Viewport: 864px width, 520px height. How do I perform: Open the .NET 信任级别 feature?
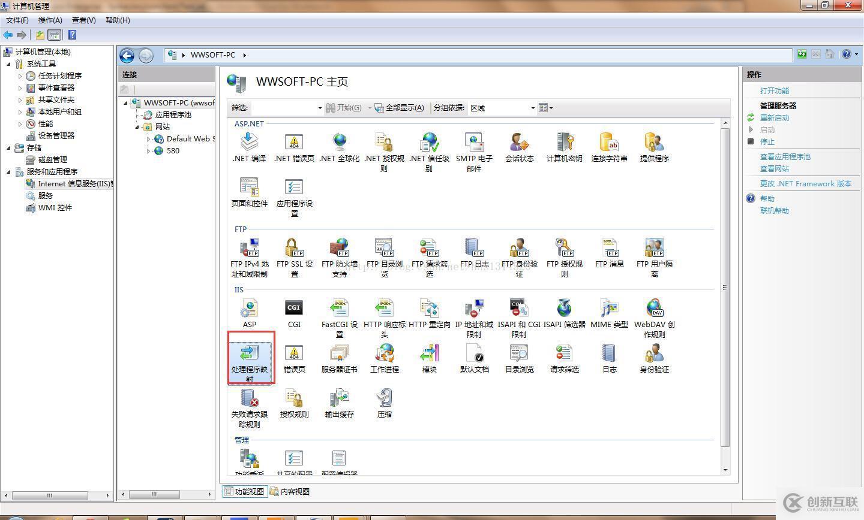(429, 152)
